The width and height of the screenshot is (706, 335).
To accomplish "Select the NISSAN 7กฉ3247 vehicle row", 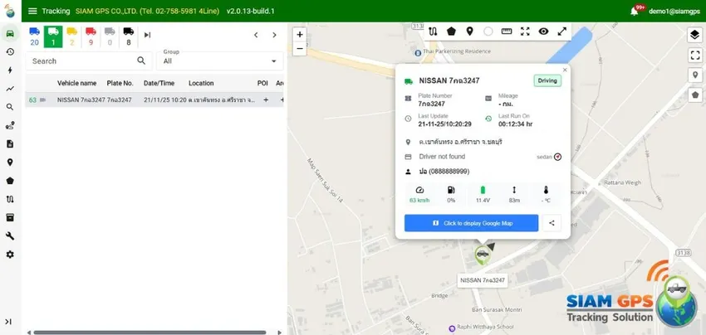I will tap(154, 100).
